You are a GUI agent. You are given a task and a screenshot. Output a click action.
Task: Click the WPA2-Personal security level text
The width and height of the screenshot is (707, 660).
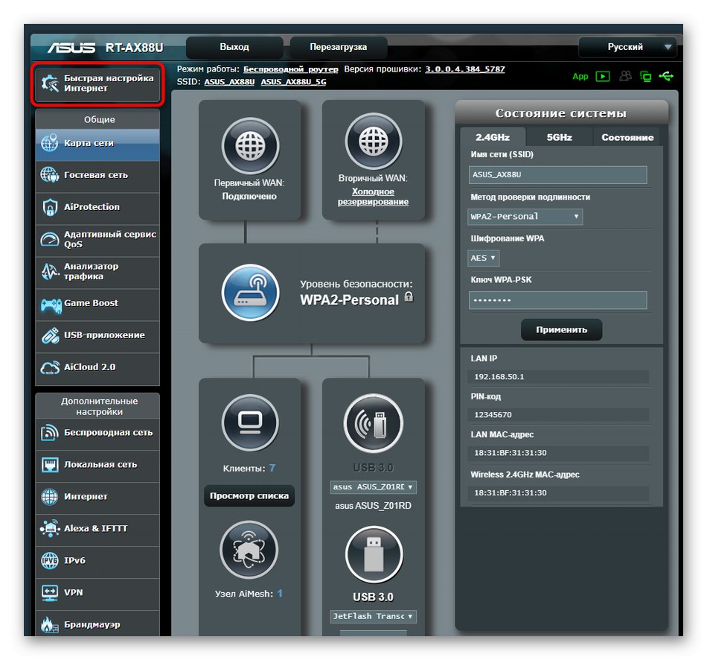tap(350, 300)
